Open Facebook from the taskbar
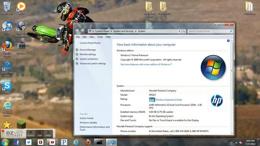The height and width of the screenshot is (146, 260). 17,142
